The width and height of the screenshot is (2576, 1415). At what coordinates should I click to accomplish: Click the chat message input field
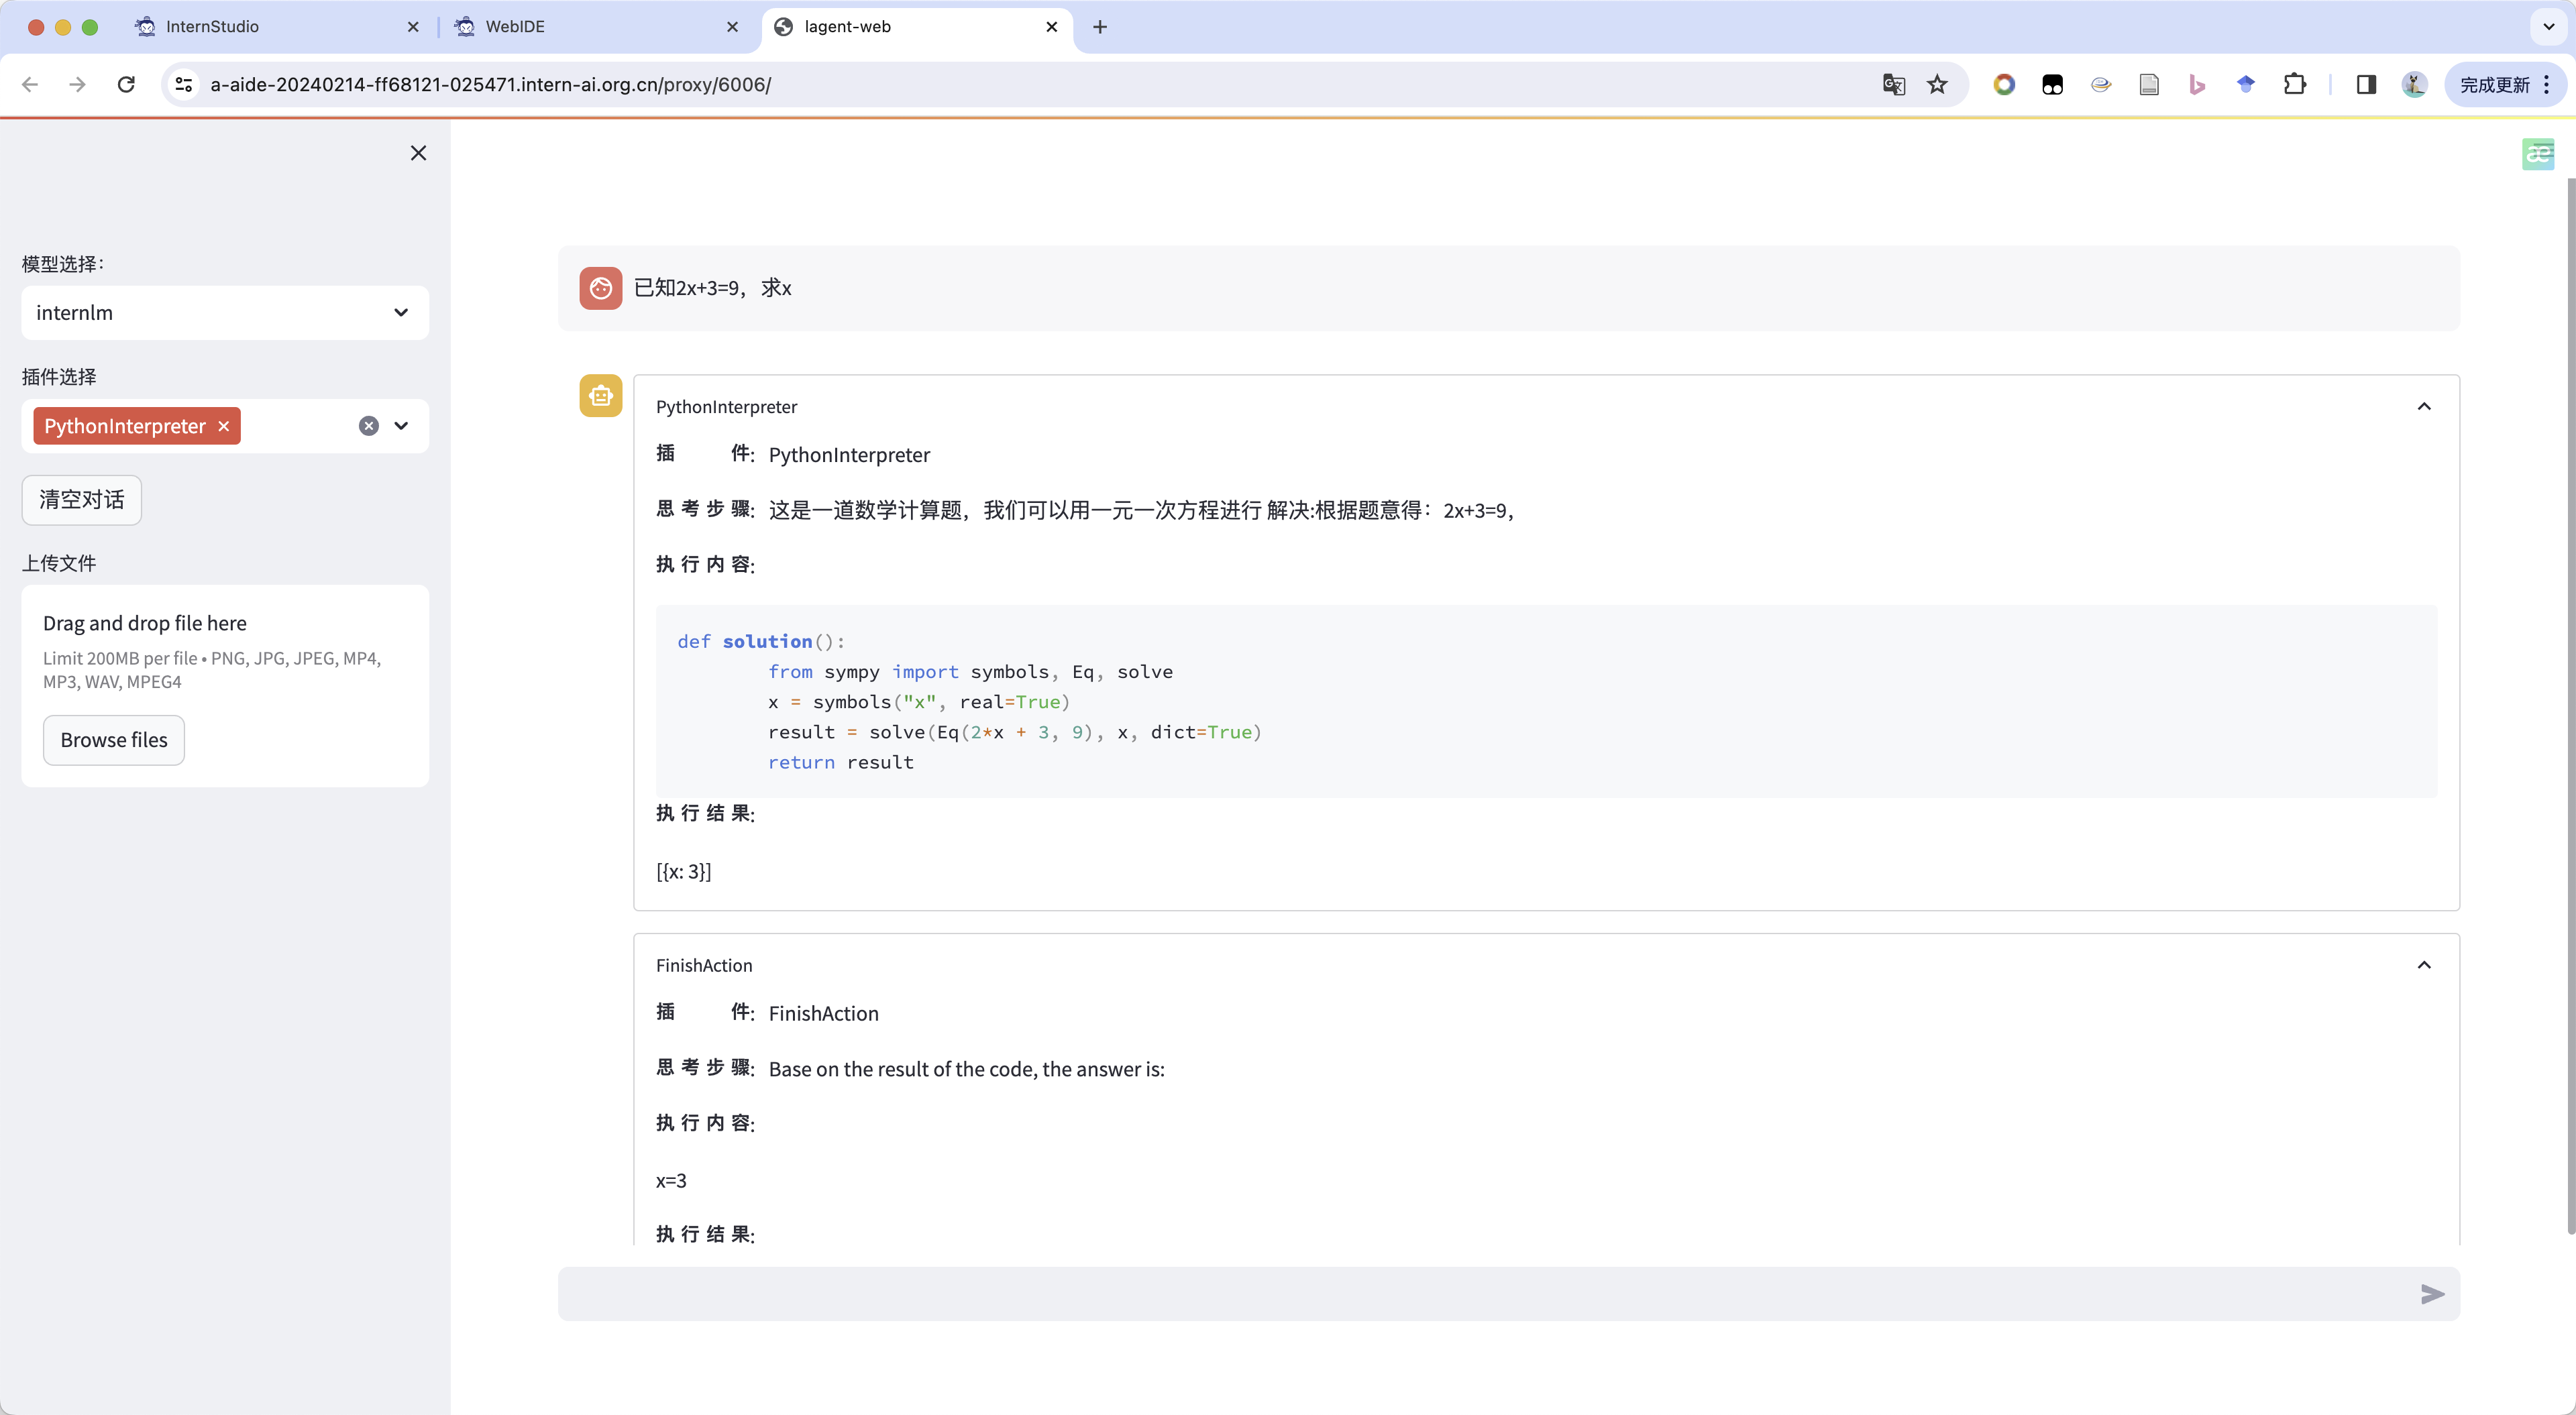click(1480, 1294)
